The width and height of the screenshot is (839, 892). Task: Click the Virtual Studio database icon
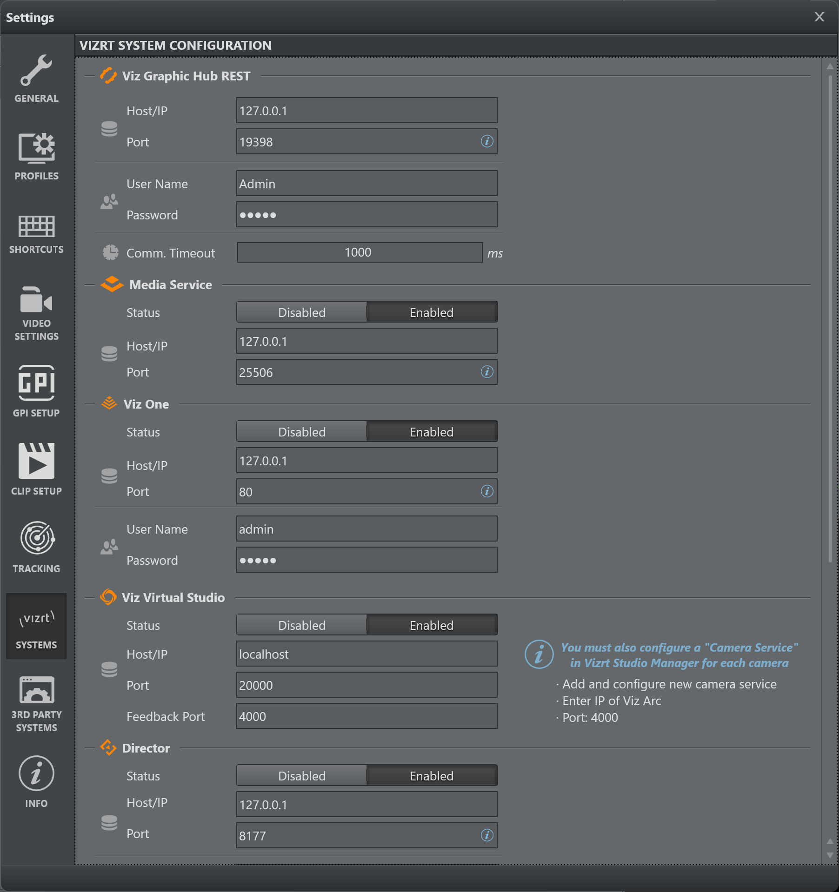click(109, 669)
